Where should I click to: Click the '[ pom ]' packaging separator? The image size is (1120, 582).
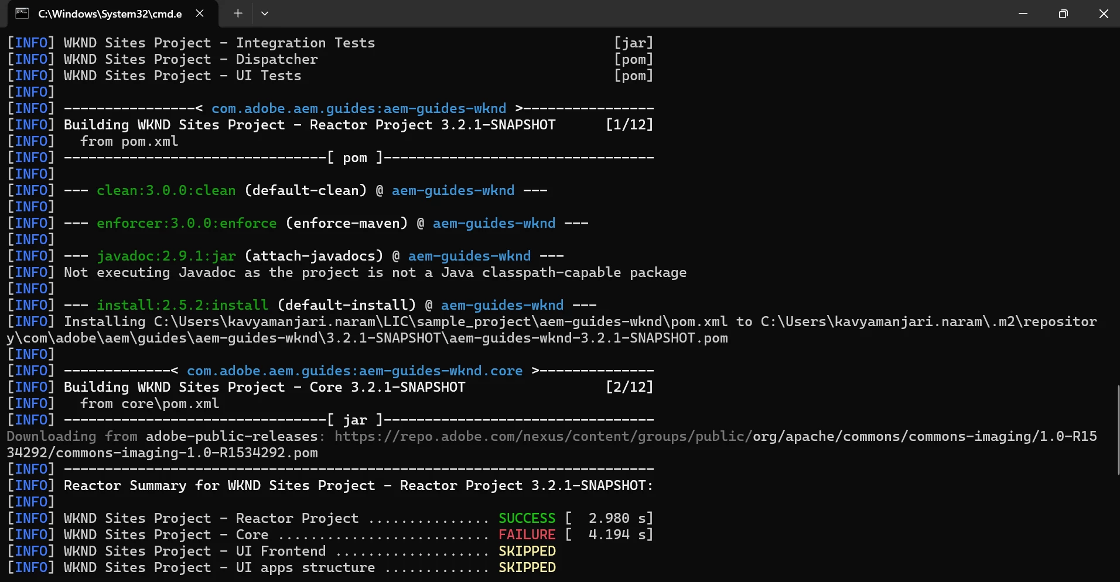click(x=355, y=158)
